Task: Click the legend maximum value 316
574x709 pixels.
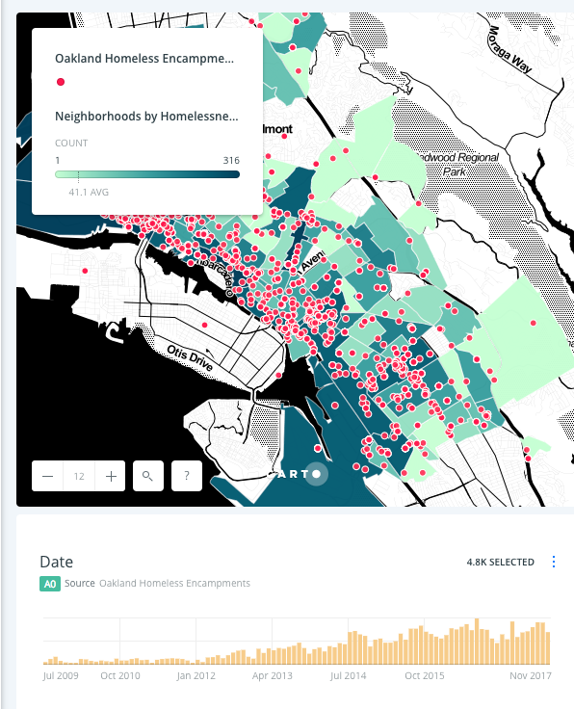Action: pos(231,161)
